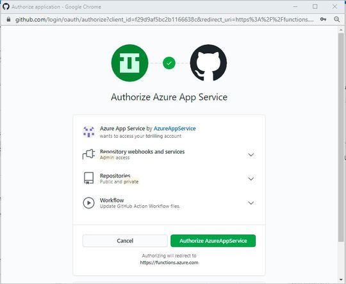Click the 'Repository webhooks and services' label

tap(142, 152)
